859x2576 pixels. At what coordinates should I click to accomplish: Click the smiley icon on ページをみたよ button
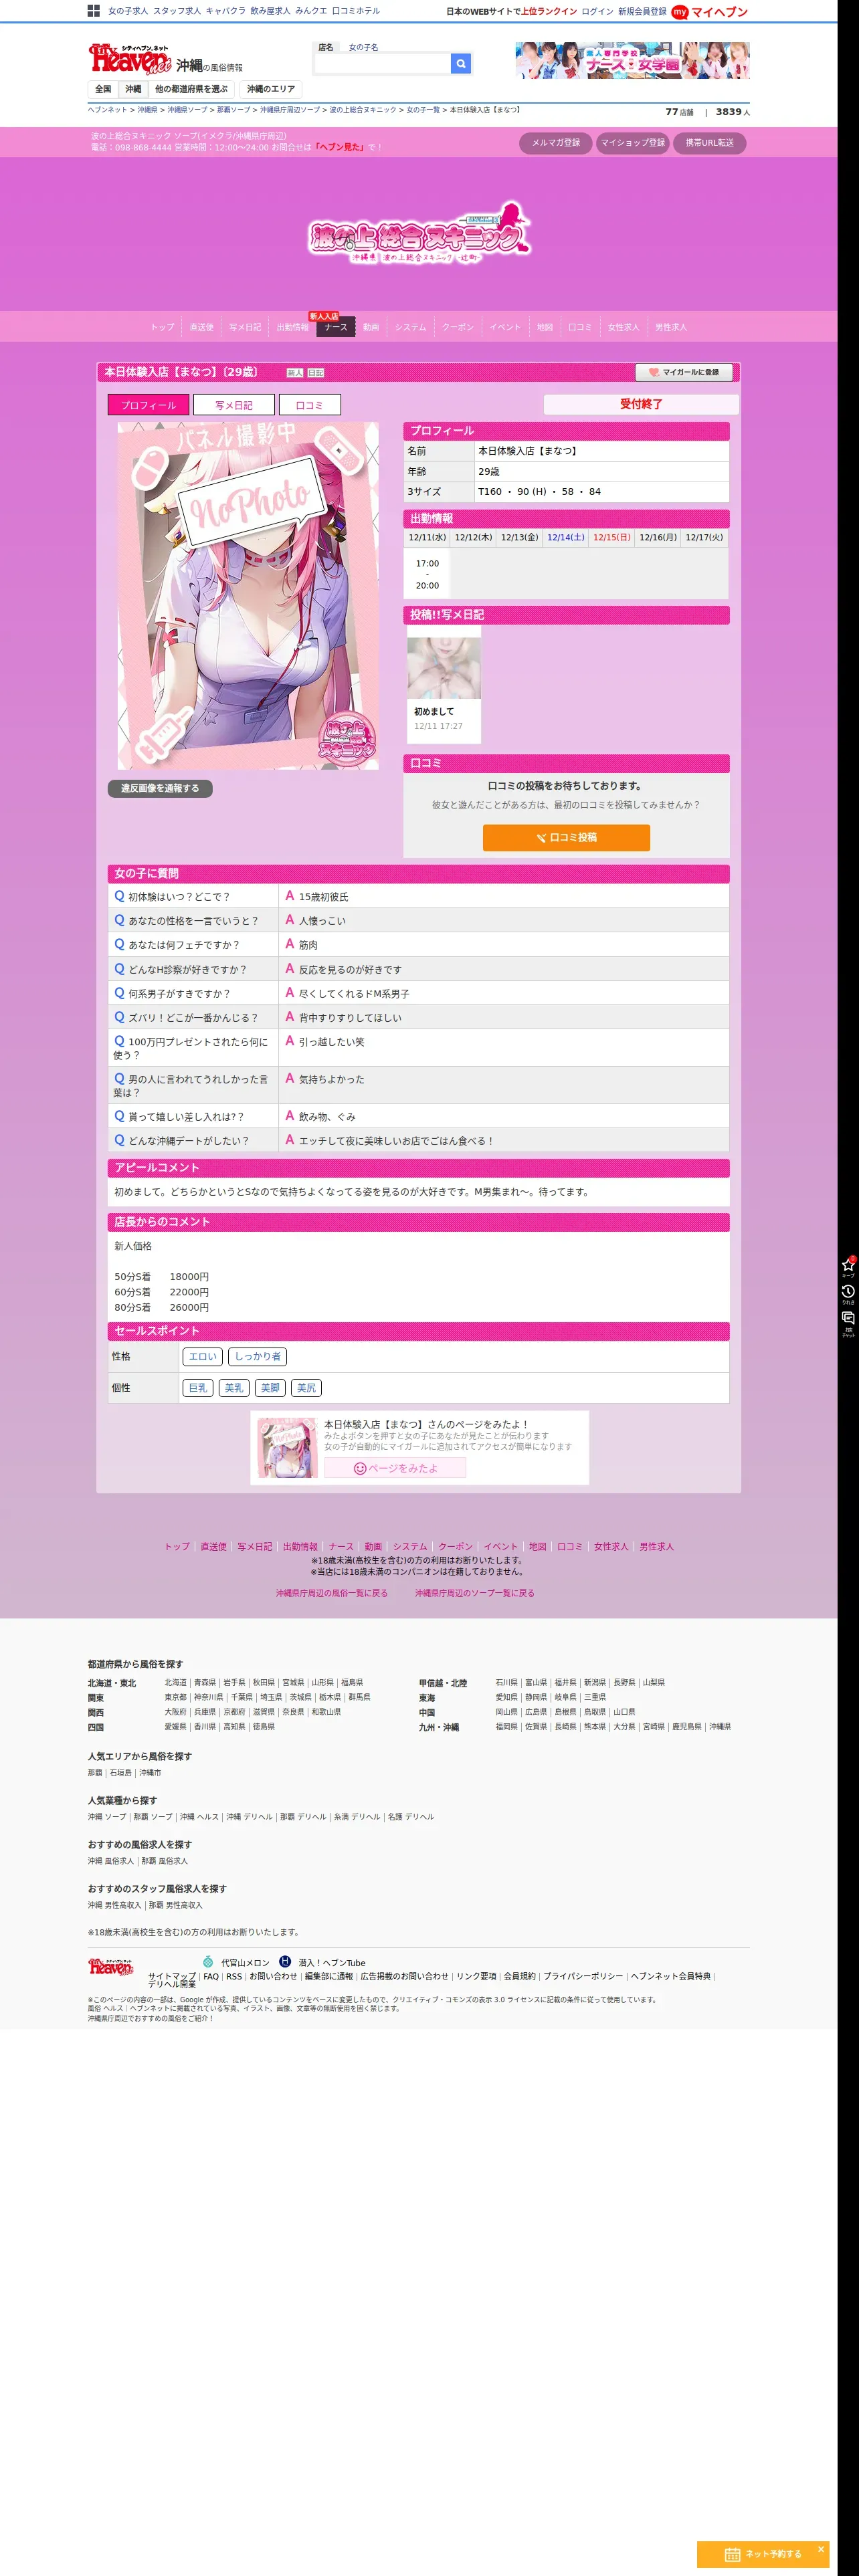[360, 1468]
